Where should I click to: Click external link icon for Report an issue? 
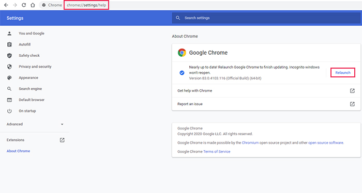pos(352,104)
